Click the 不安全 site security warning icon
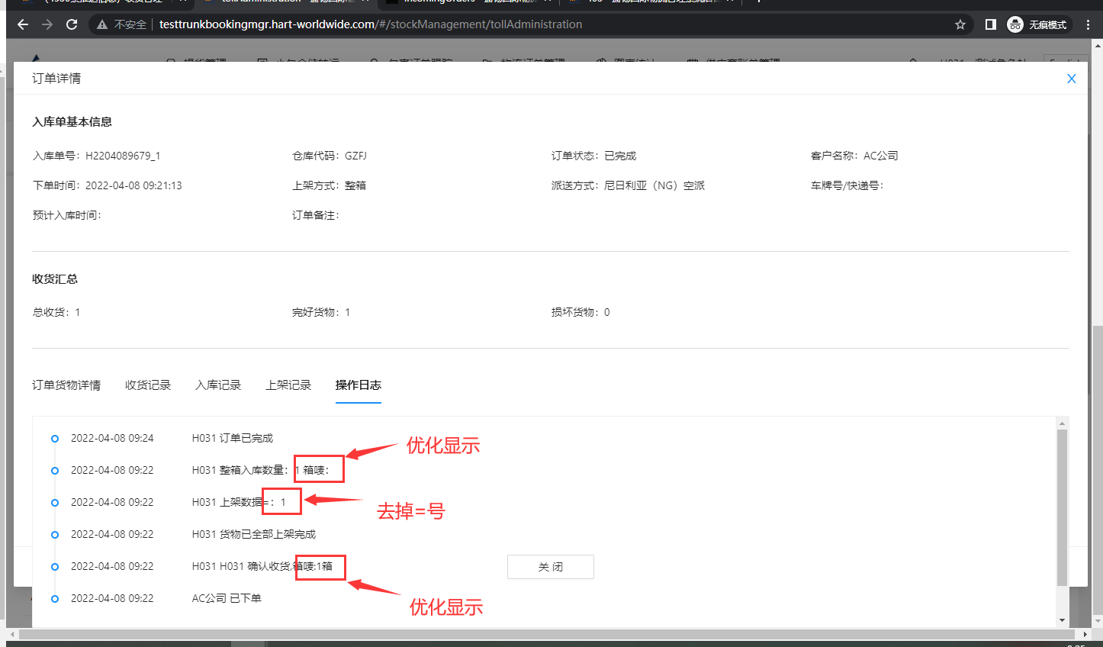1103x647 pixels. coord(102,24)
